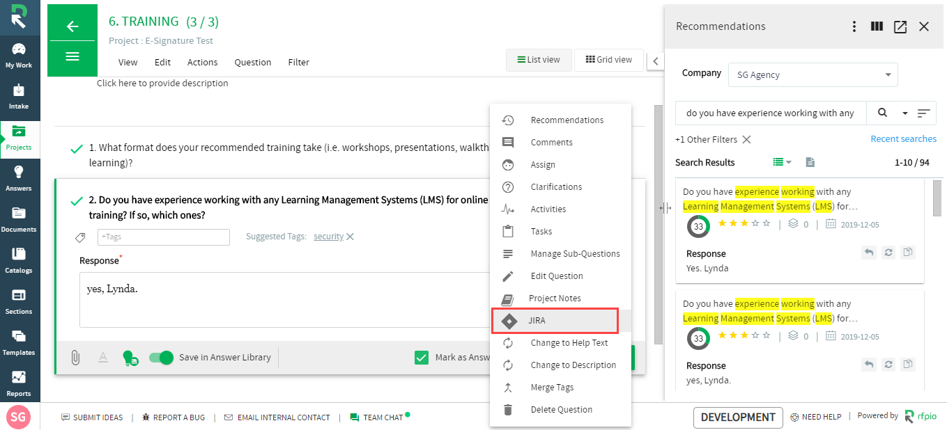The image size is (947, 430).
Task: Click Report a Bug in footer
Action: [x=173, y=417]
